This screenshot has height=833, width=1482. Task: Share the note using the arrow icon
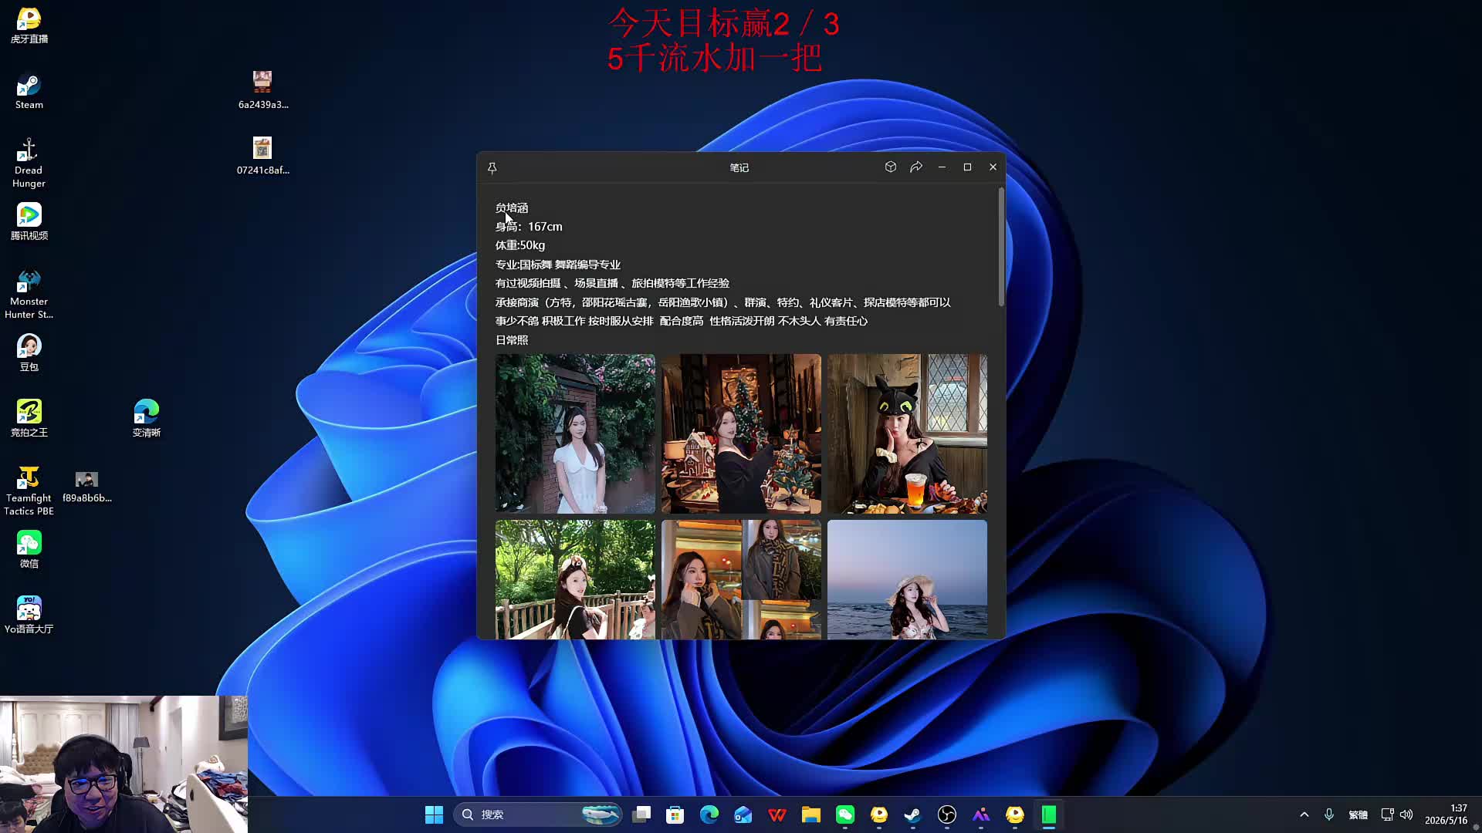point(916,167)
